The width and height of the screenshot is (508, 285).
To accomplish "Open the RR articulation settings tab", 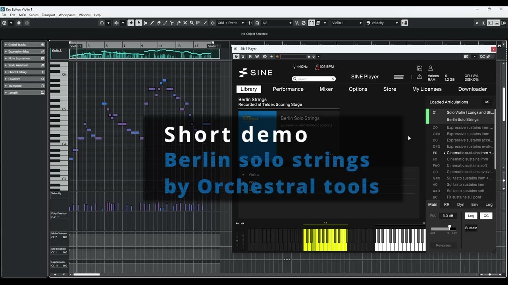I will [446, 205].
